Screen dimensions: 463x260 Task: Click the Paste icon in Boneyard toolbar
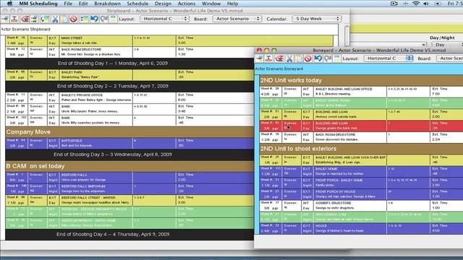[299, 58]
